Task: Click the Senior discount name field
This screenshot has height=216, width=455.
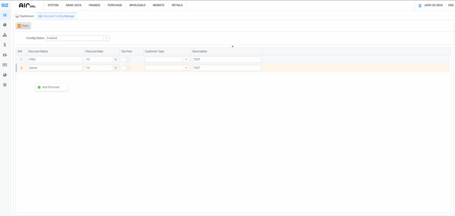Action: [x=55, y=68]
